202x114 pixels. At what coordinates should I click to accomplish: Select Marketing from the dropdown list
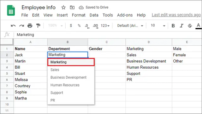71,62
